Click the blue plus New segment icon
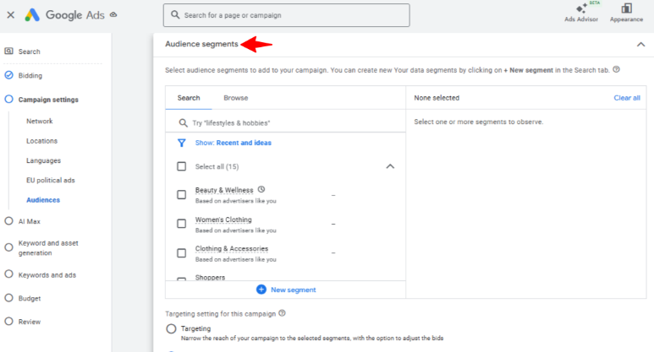This screenshot has height=352, width=654. (x=261, y=290)
